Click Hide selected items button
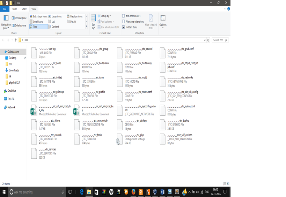Image resolution: width=286 pixels, height=197 pixels. click(151, 22)
